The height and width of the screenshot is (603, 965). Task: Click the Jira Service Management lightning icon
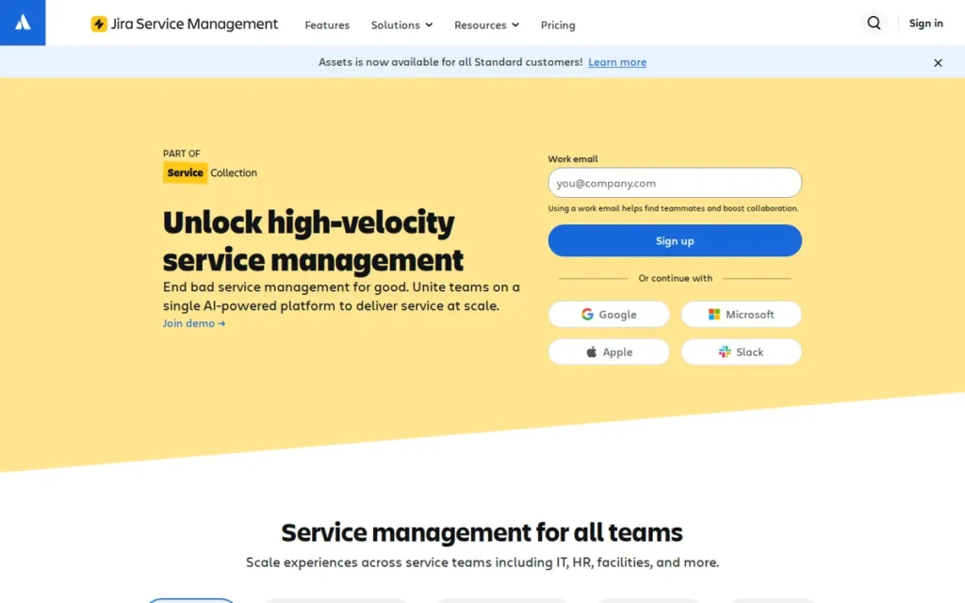coord(98,24)
